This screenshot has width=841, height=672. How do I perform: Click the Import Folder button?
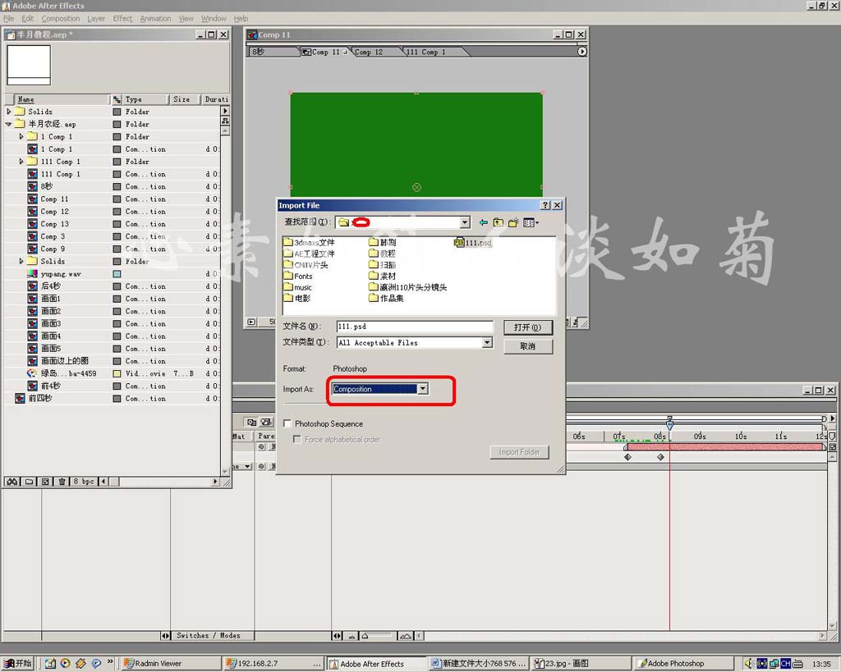pos(519,452)
